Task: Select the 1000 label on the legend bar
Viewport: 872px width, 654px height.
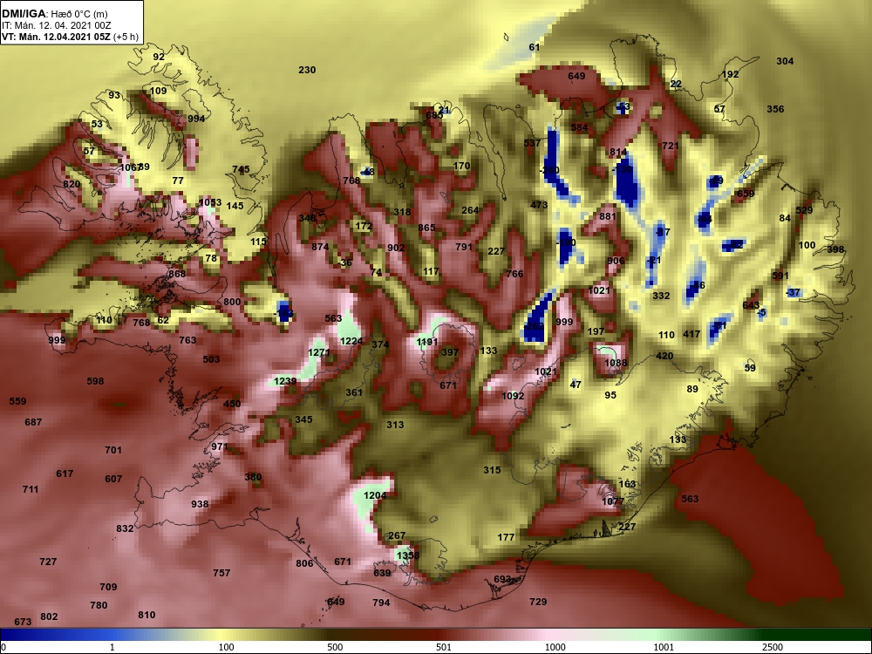Action: (x=555, y=647)
